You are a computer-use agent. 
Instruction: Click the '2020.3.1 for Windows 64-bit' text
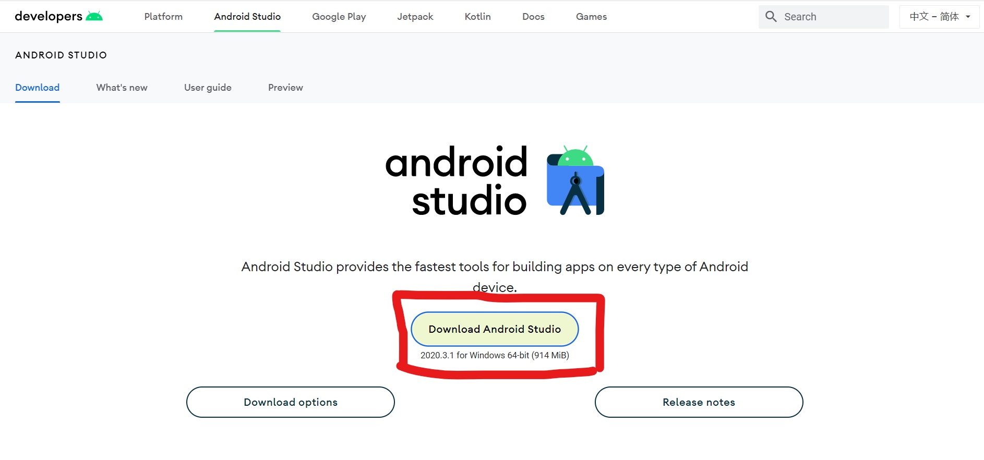(x=495, y=355)
